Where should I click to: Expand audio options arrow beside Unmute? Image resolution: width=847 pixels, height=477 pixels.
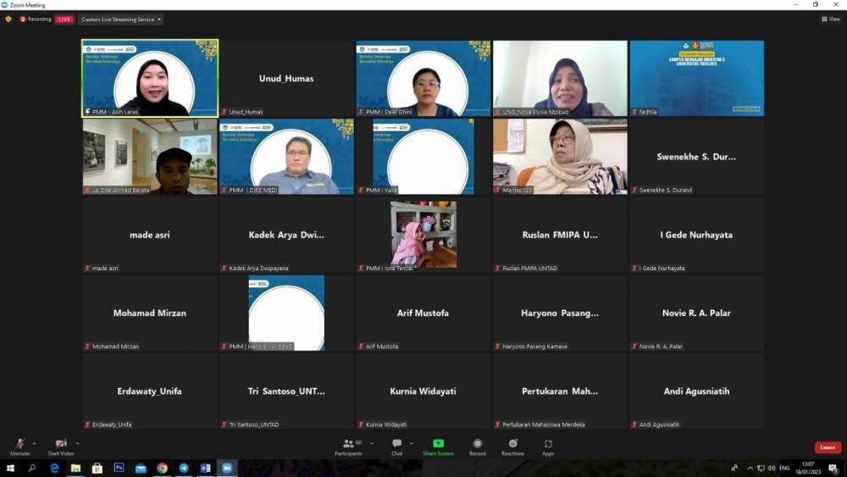[x=35, y=442]
